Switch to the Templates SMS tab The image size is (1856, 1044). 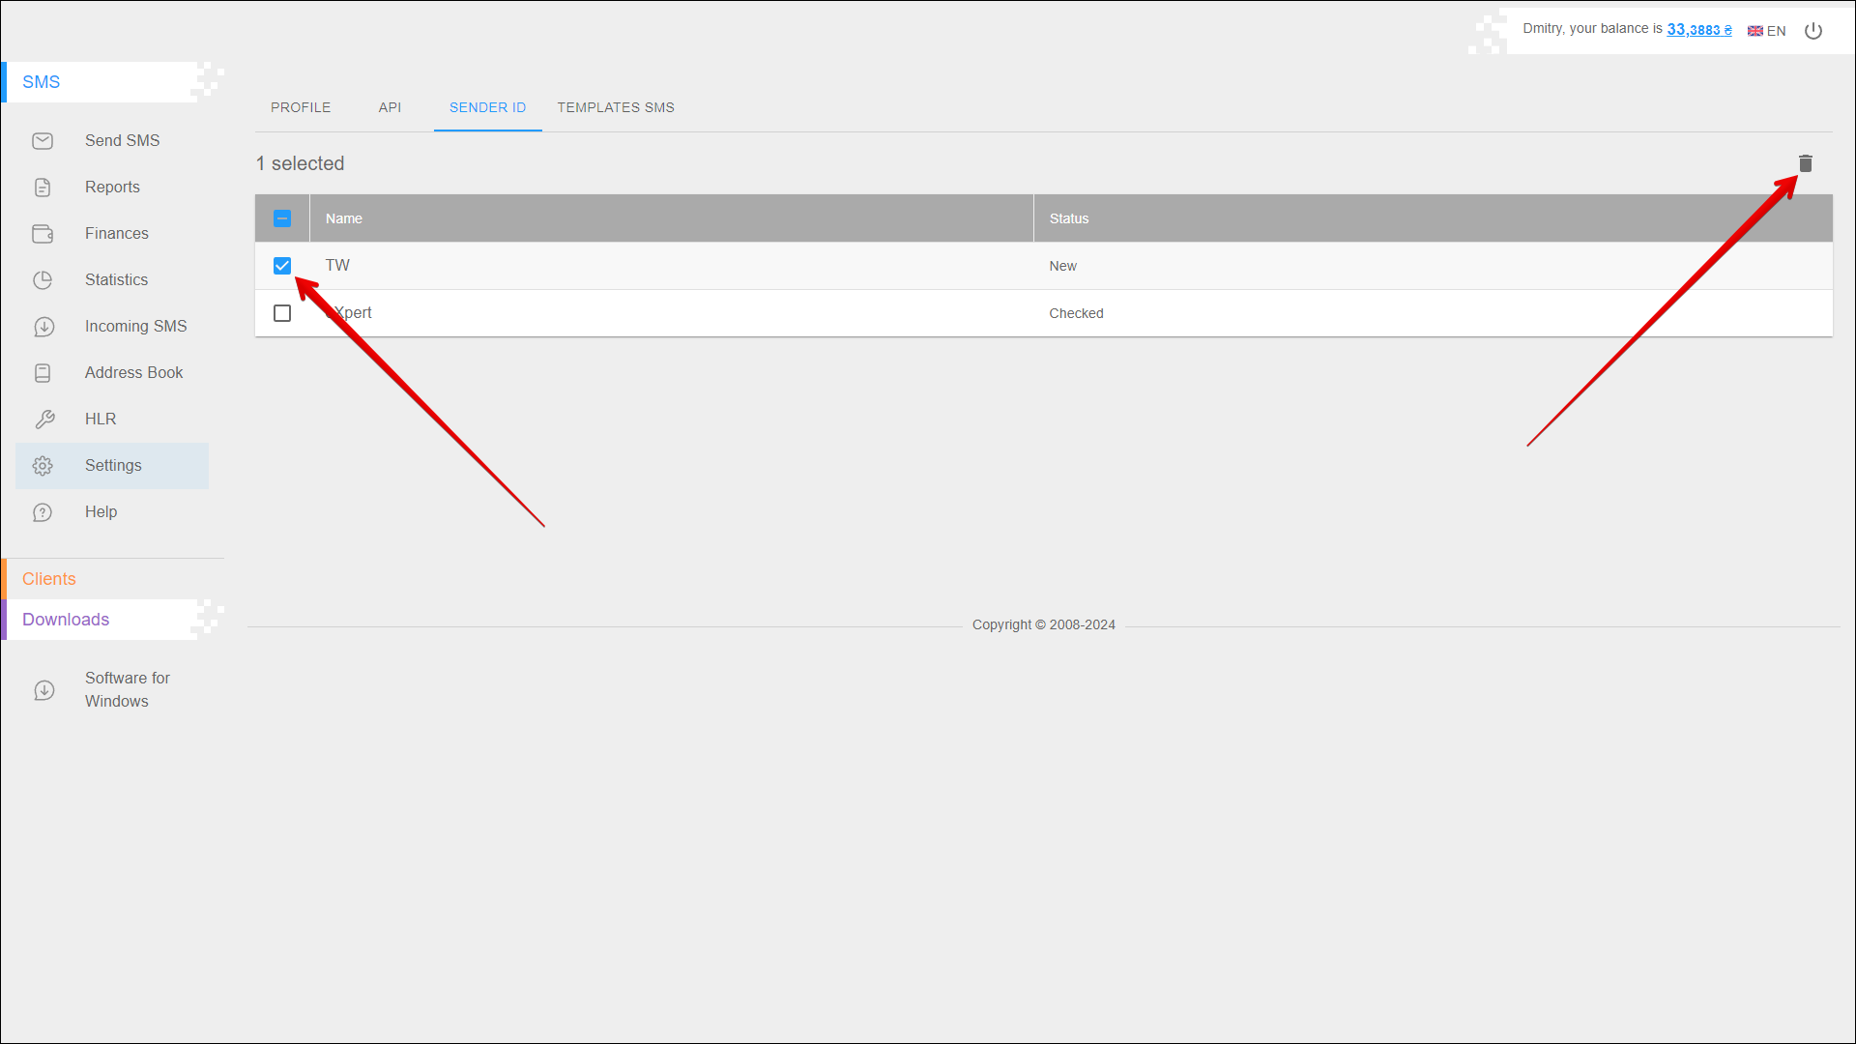tap(616, 107)
